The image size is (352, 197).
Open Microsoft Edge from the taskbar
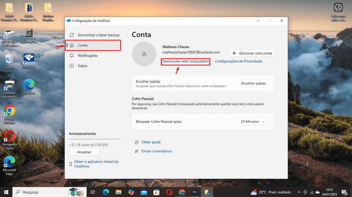106,192
